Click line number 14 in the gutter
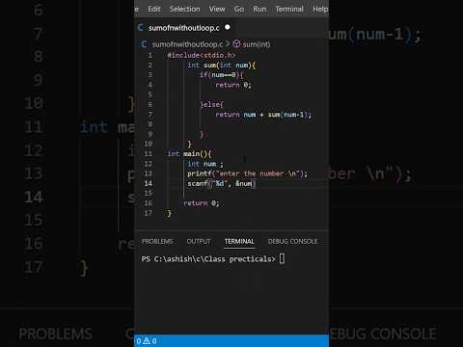Image resolution: width=463 pixels, height=347 pixels. pos(148,183)
